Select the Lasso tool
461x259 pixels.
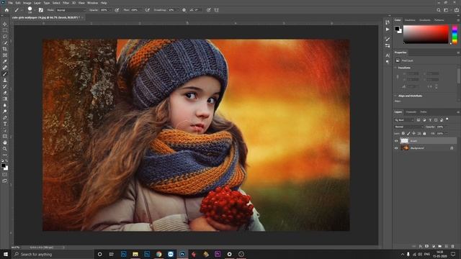point(5,37)
